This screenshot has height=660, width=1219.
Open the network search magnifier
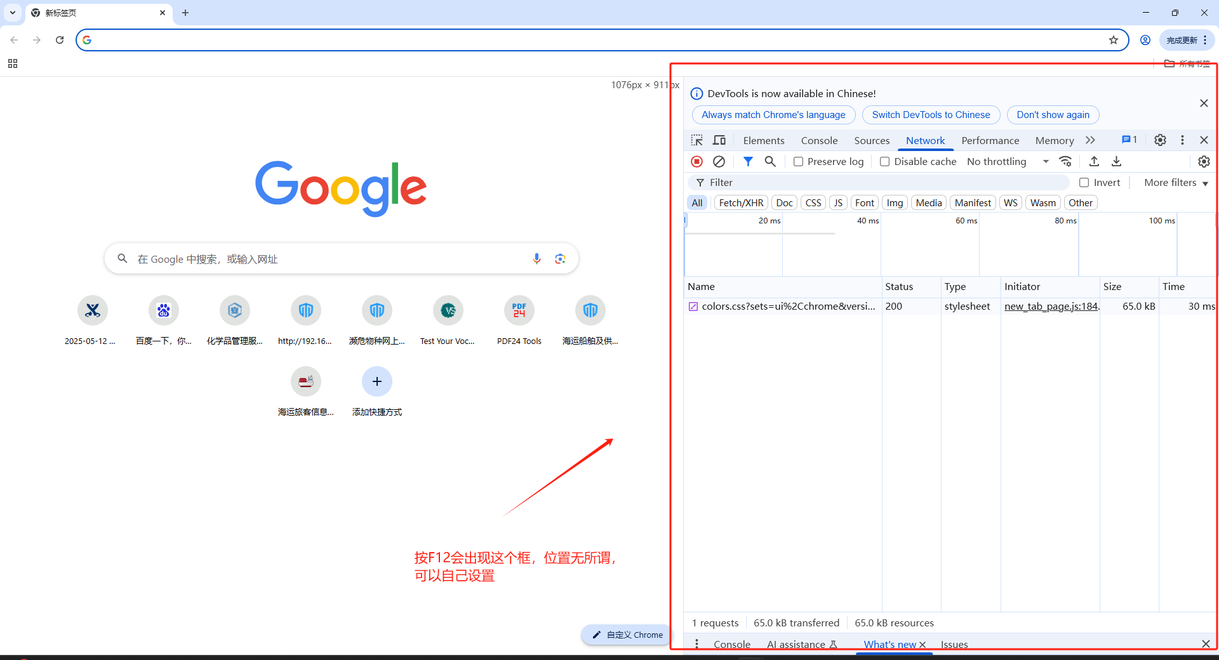[770, 162]
